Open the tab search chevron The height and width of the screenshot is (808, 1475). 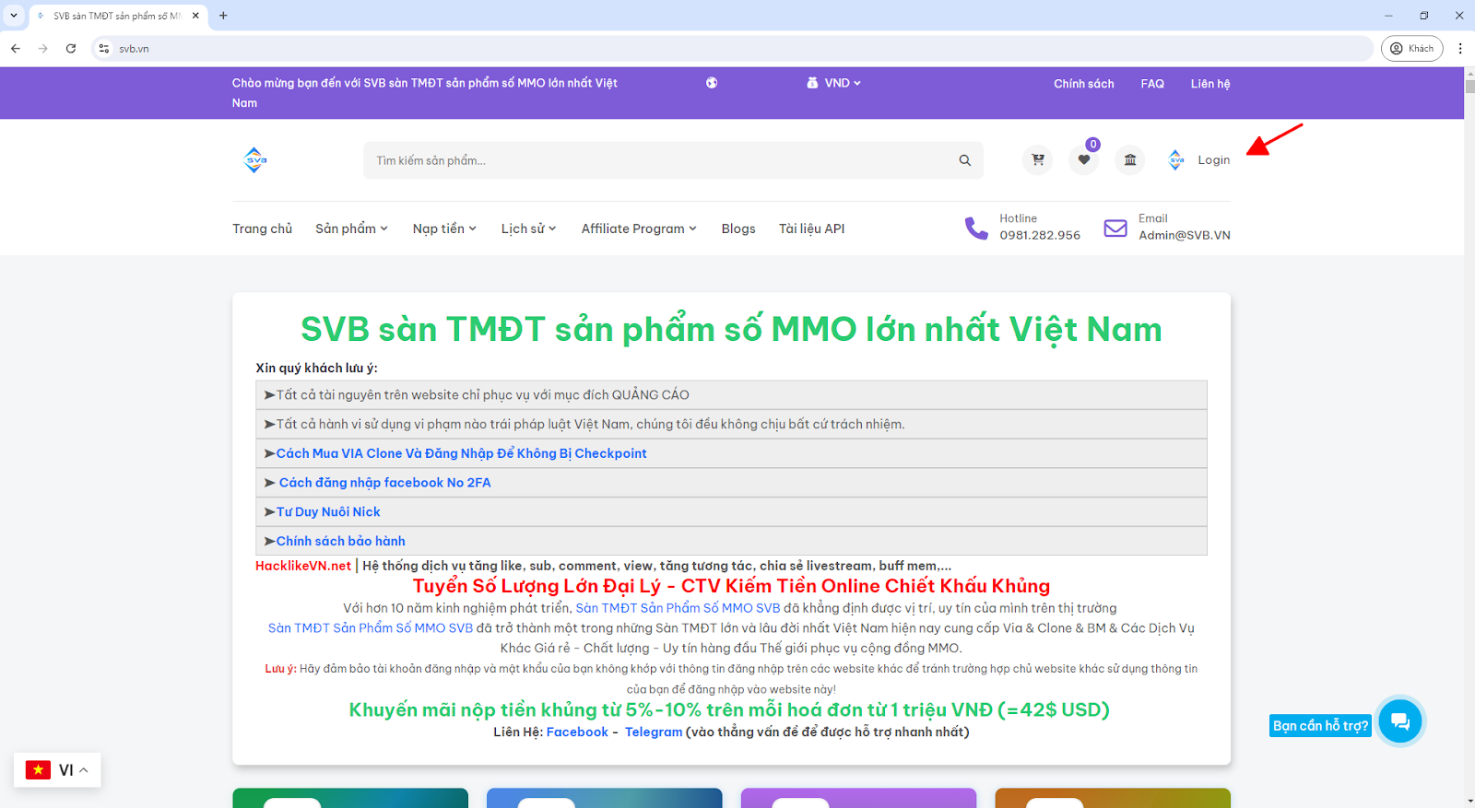14,16
